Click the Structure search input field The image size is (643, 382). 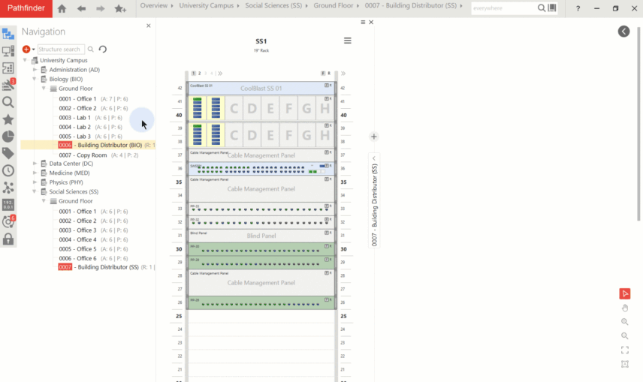point(60,50)
